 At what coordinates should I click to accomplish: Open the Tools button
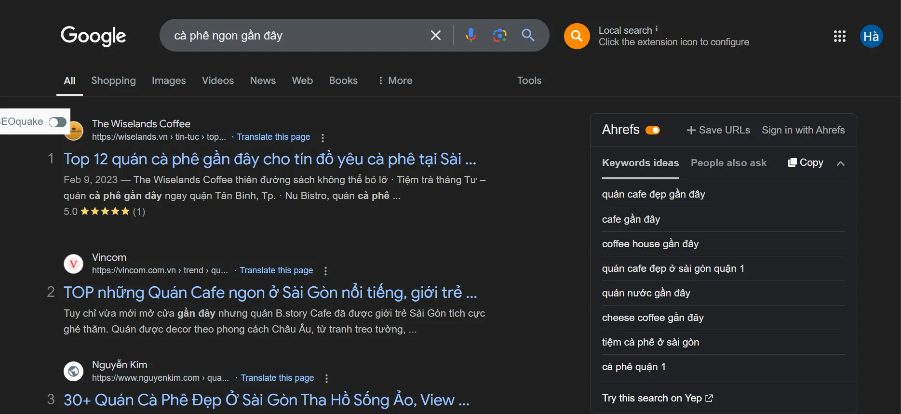pyautogui.click(x=529, y=80)
